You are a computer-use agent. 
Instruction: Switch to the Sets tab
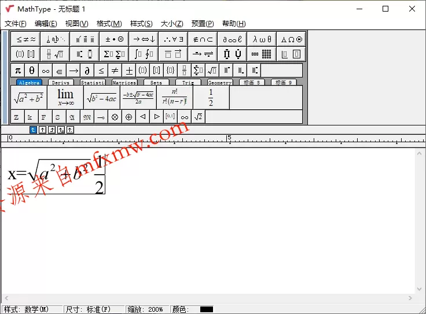tap(156, 83)
